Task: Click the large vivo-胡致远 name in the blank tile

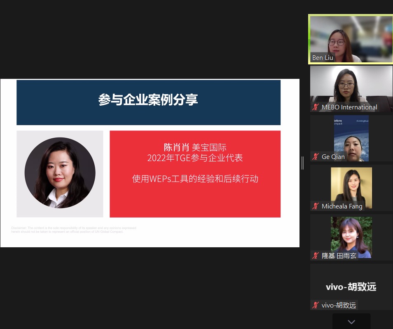Action: point(351,287)
